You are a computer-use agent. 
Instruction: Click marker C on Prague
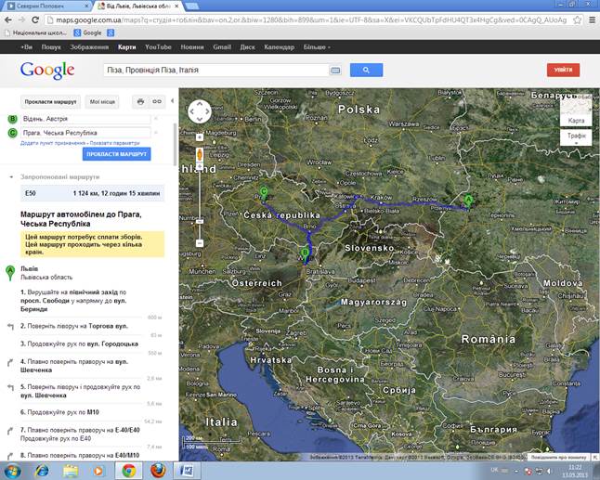click(x=264, y=192)
